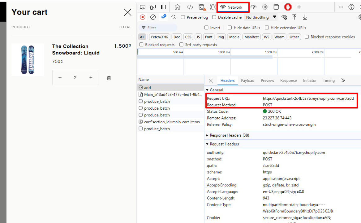Check the Invert filter checkbox
This screenshot has height=223, width=361.
pos(206,28)
